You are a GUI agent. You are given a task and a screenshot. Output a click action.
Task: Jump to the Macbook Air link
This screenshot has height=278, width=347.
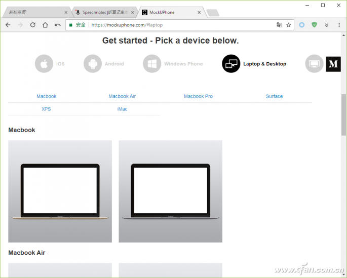122,96
